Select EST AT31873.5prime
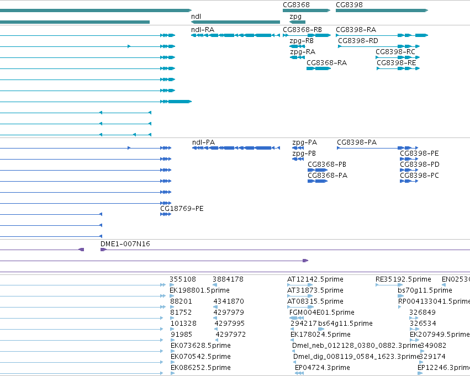The width and height of the screenshot is (470, 376). pyautogui.click(x=315, y=290)
